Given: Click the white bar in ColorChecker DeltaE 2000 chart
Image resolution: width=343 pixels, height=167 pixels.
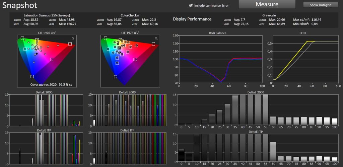Looking at the screenshot, I should [94, 122].
